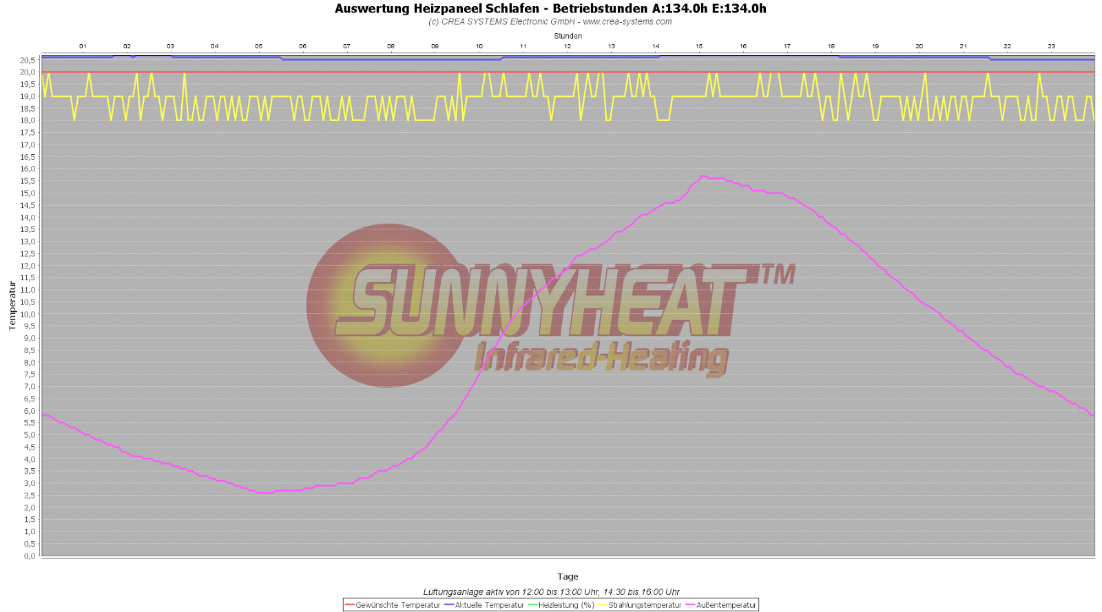Click the 'Lüftungsanlage aktiv von 12:00' note
Viewport: 1102px width, 612px height.
pos(551,591)
